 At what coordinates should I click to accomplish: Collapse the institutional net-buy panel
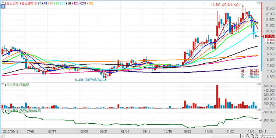click(258, 110)
